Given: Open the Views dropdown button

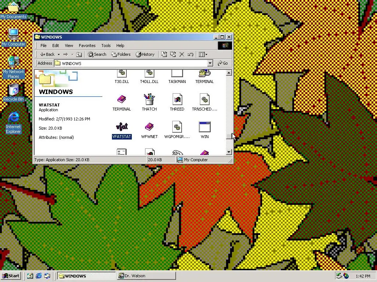Looking at the screenshot, I should pos(203,54).
